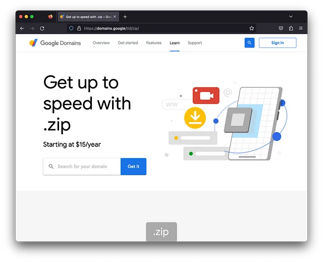This screenshot has height=262, width=323.
Task: Open a new tab with plus icon
Action: click(x=125, y=17)
